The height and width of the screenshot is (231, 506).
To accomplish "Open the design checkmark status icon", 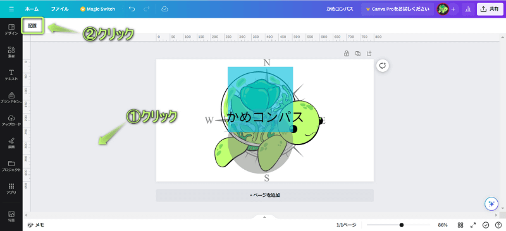I will pyautogui.click(x=486, y=225).
